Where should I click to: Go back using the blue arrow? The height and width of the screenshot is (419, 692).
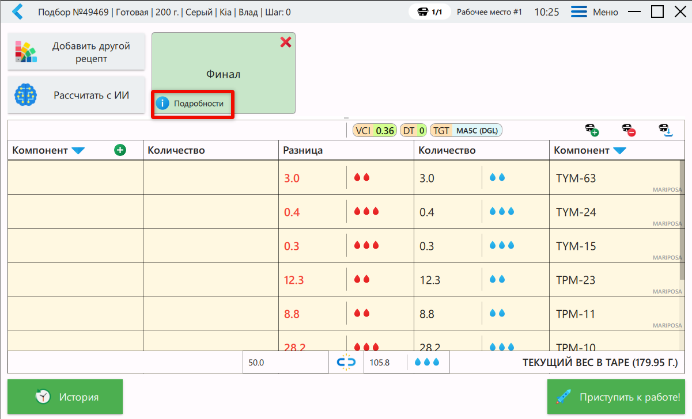point(18,12)
